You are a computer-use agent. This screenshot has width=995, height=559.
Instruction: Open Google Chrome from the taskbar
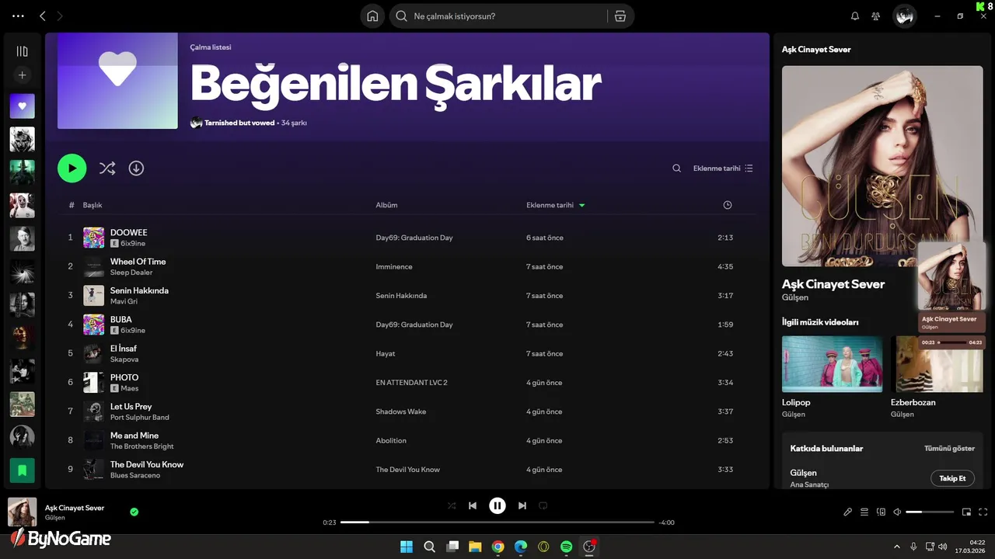(498, 547)
